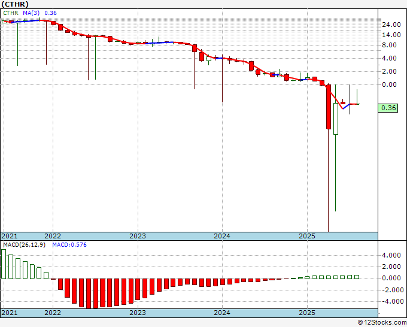This screenshot has width=407, height=327.
Task: Click the 2023 label on MACD timeline
Action: pyautogui.click(x=138, y=313)
